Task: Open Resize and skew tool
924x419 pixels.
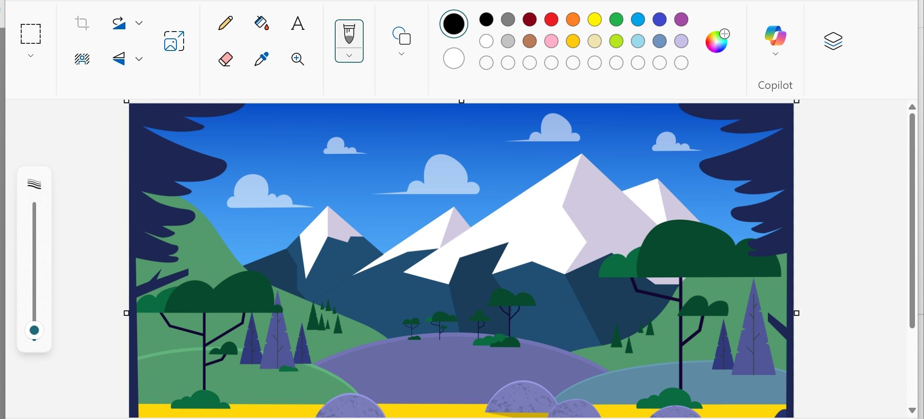Action: (x=174, y=41)
